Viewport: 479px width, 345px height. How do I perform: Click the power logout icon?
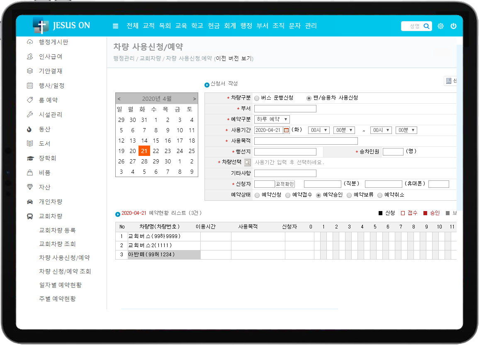click(x=453, y=26)
